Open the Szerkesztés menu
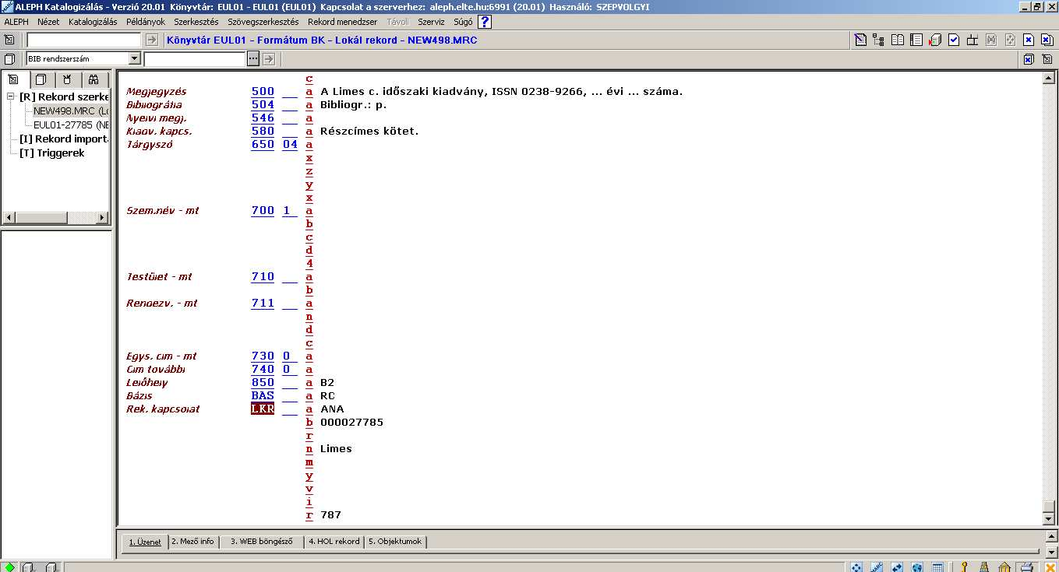The height and width of the screenshot is (572, 1059). (x=196, y=22)
